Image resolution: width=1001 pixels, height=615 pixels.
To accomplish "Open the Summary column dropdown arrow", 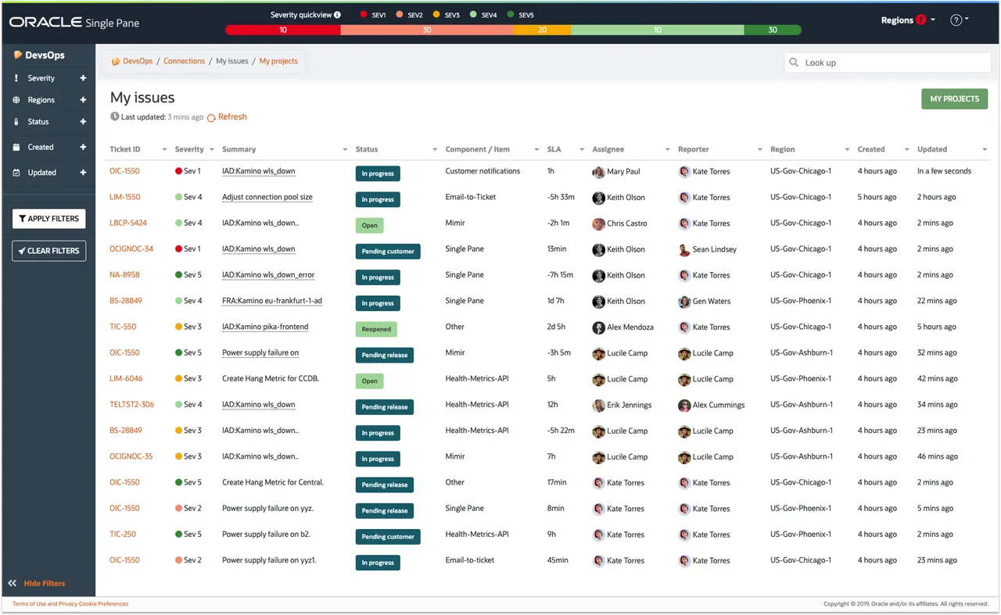I will point(345,150).
